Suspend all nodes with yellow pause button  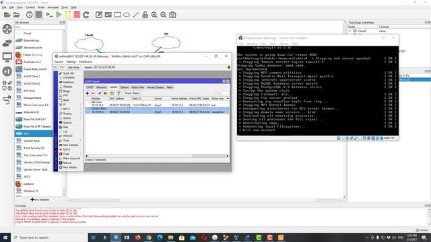pos(67,15)
